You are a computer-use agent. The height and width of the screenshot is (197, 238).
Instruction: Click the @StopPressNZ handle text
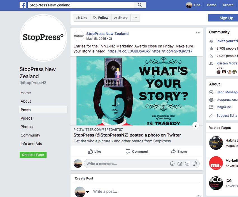[33, 83]
